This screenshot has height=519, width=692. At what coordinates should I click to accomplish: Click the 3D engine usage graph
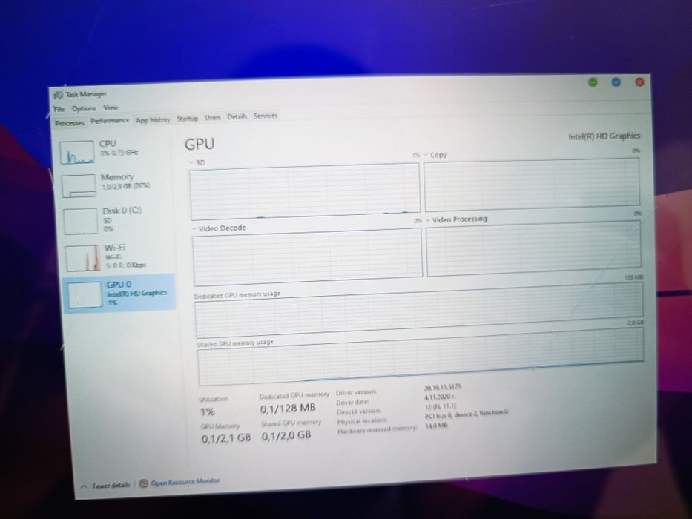point(305,191)
